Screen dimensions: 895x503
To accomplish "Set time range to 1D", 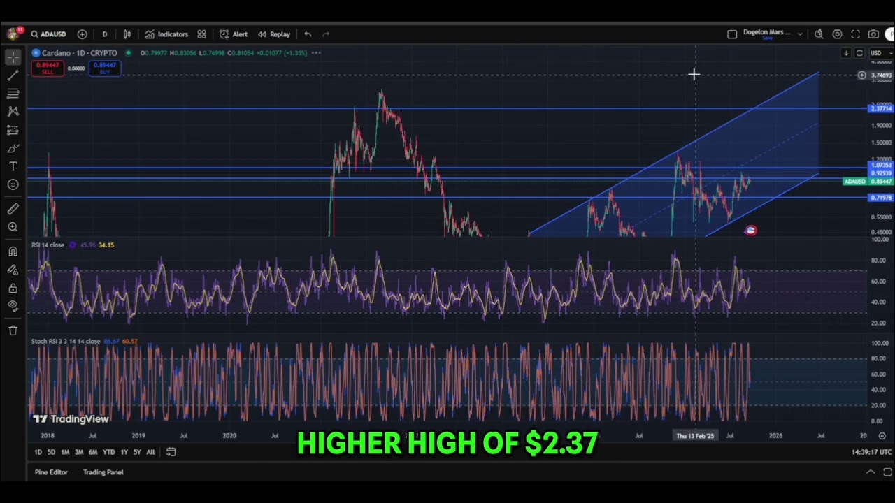I will pos(38,452).
